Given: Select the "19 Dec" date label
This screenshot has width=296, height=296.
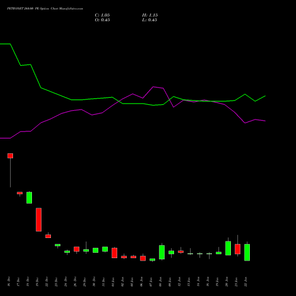Looking at the screenshot, I should [37, 281].
